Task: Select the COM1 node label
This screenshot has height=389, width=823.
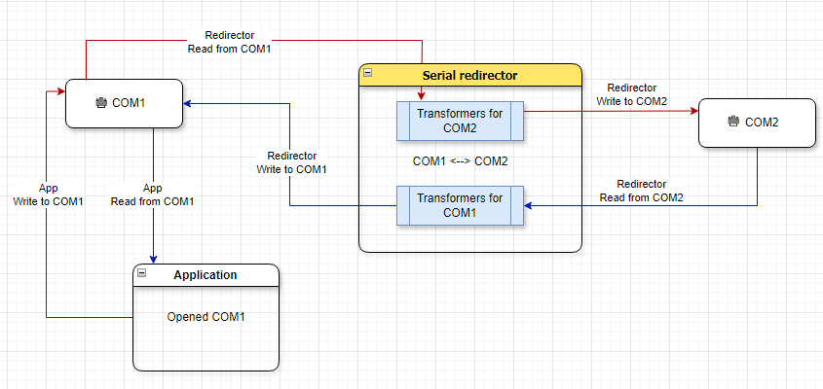Action: pos(129,103)
